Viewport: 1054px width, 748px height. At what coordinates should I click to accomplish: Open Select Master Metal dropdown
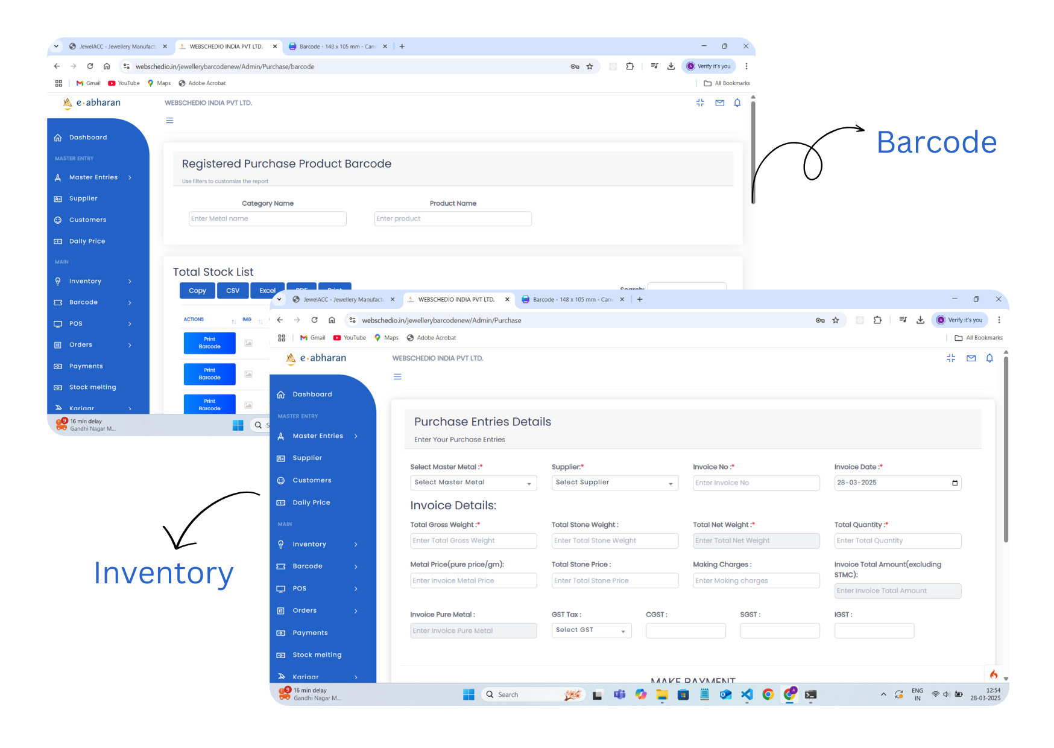(x=473, y=483)
